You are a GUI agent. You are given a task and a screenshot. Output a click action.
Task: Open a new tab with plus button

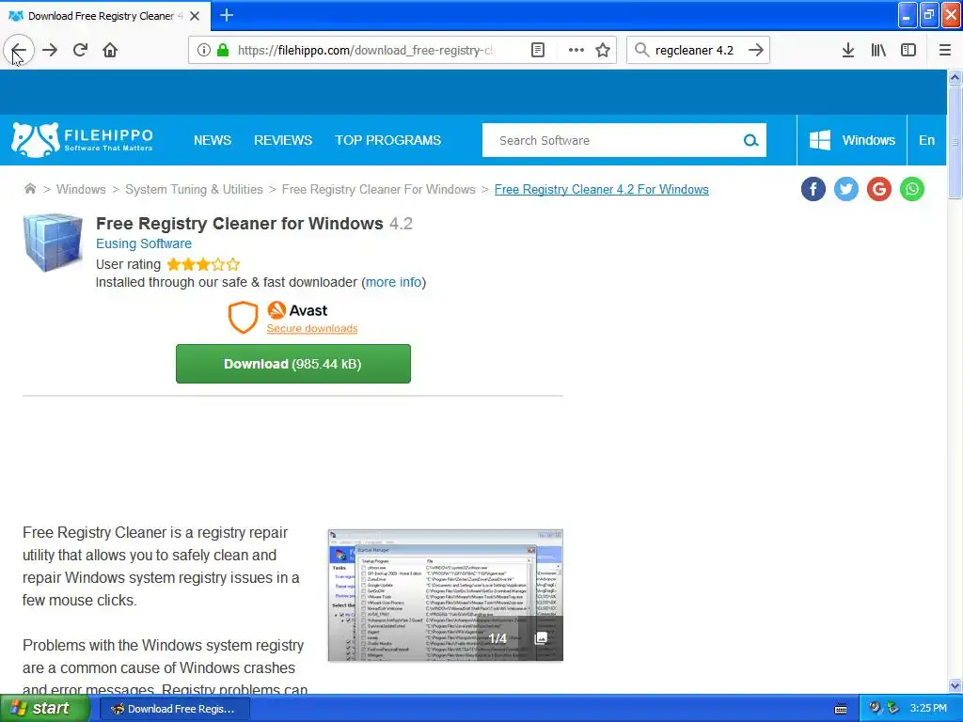[227, 15]
